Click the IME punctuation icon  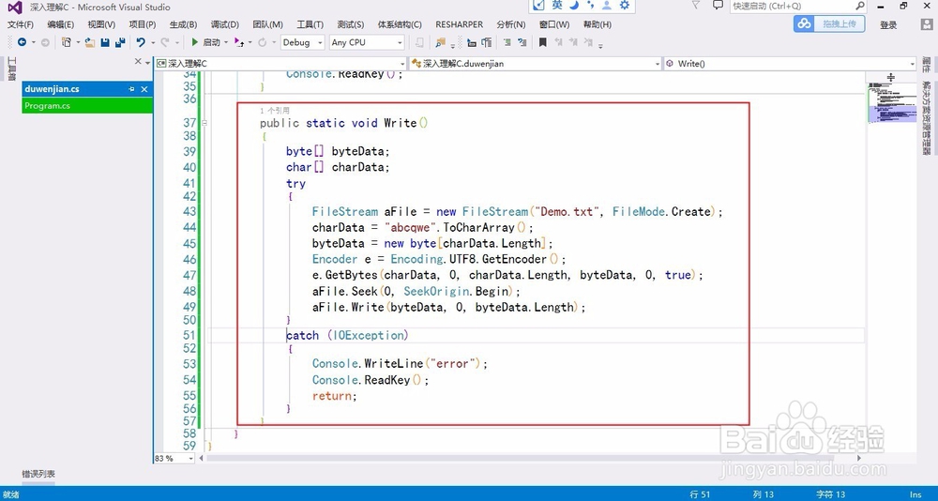coord(590,6)
